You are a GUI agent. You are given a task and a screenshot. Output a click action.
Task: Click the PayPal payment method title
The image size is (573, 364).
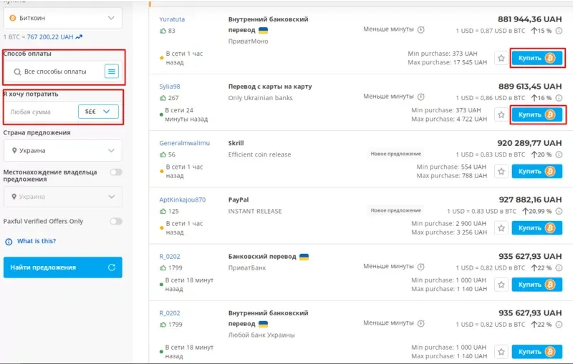(239, 200)
